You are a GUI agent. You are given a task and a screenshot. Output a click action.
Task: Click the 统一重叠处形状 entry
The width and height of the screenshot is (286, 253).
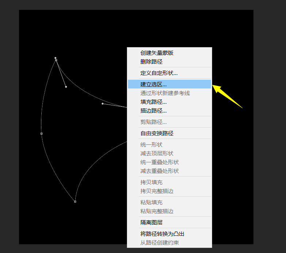169,162
